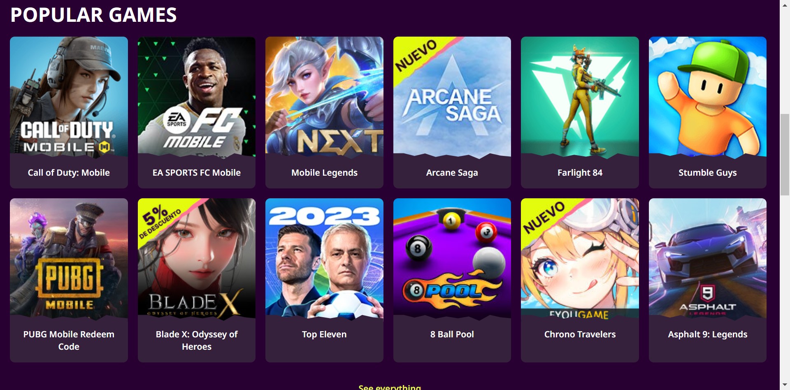Open the Top Eleven 2023 cover
Image resolution: width=790 pixels, height=390 pixels.
pyautogui.click(x=324, y=259)
